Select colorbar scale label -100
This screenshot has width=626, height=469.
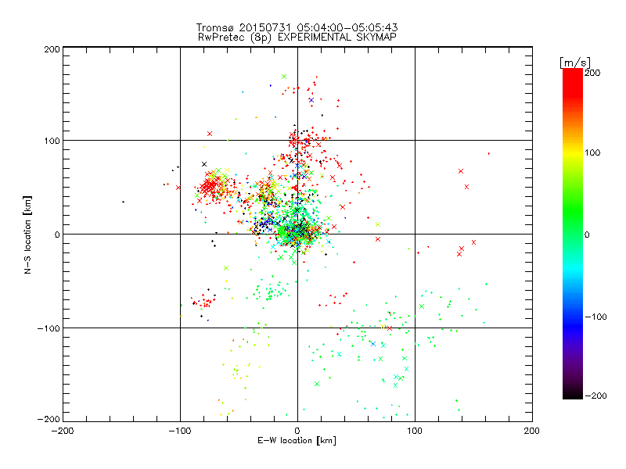[x=595, y=317]
